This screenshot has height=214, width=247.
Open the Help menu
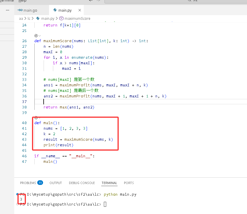coord(22,1)
